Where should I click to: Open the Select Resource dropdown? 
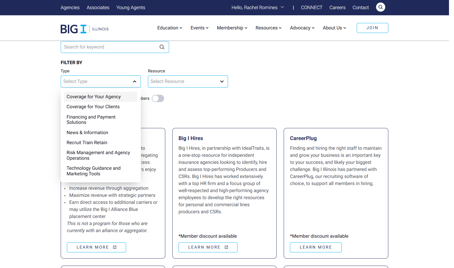188,81
